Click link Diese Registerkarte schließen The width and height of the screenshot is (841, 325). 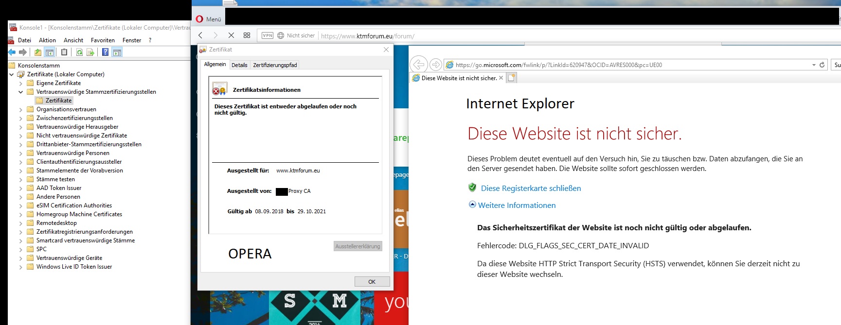pyautogui.click(x=531, y=188)
